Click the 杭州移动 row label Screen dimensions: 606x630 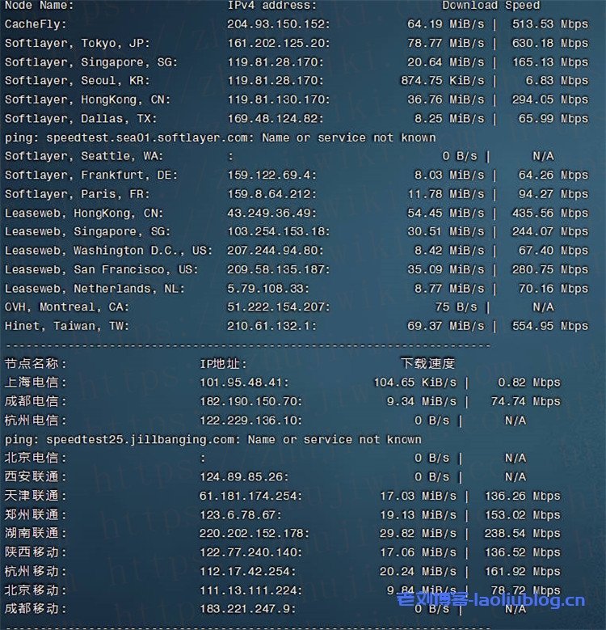click(x=36, y=571)
